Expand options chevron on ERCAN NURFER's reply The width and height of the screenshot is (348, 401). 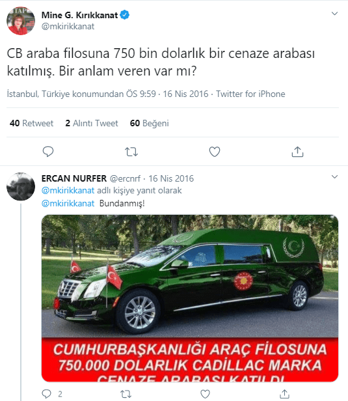[x=334, y=176]
